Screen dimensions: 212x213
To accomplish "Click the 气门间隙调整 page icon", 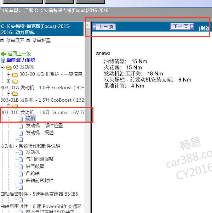I will [21, 159].
